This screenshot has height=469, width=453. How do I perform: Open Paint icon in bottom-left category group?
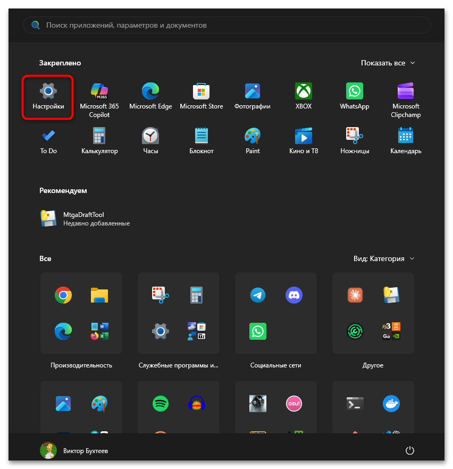pyautogui.click(x=99, y=404)
